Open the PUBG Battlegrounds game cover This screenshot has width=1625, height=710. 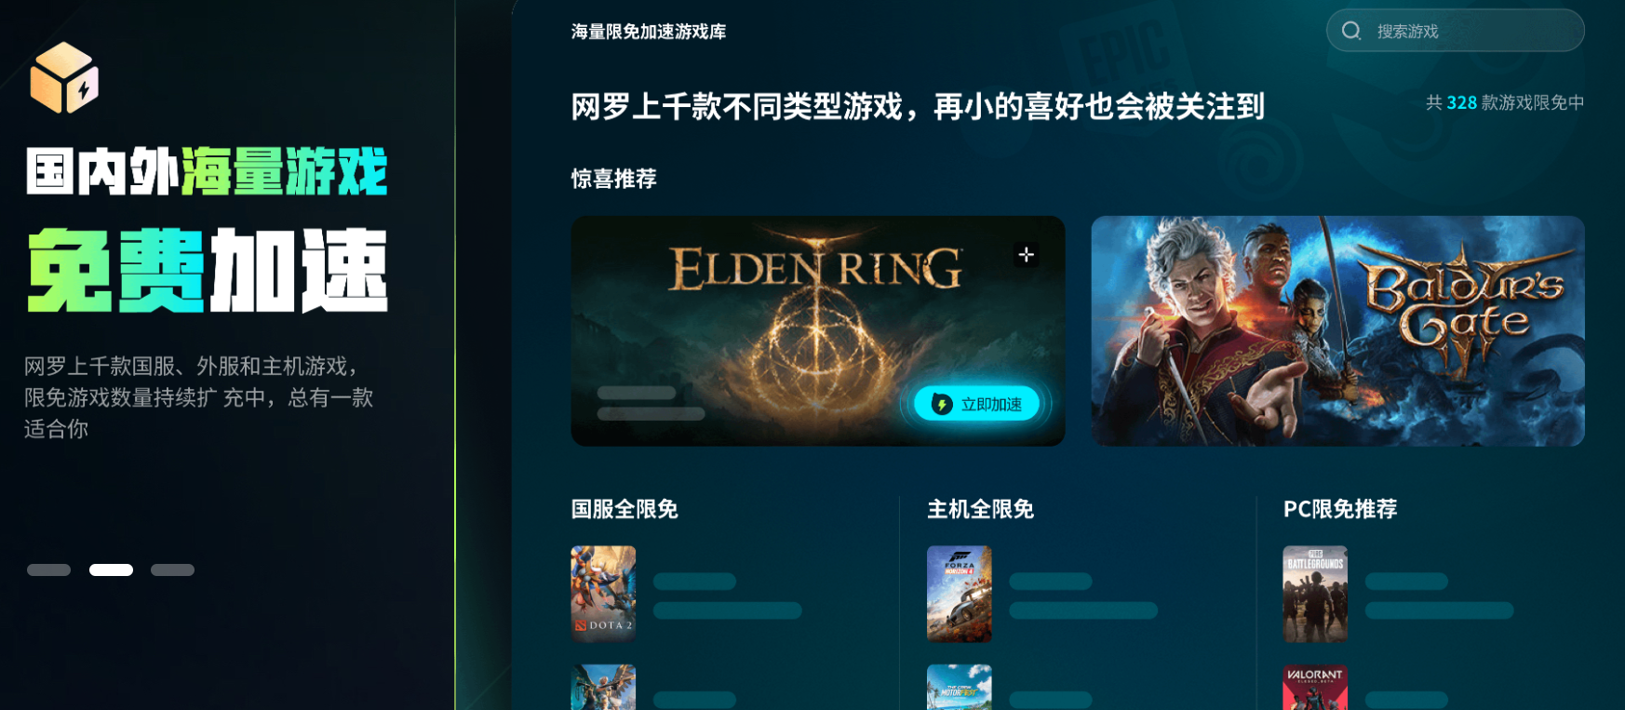[x=1315, y=594]
